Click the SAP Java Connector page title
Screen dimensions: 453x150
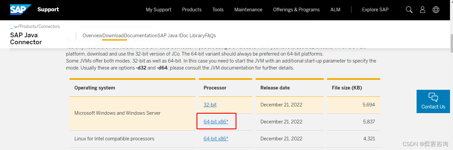(26, 39)
